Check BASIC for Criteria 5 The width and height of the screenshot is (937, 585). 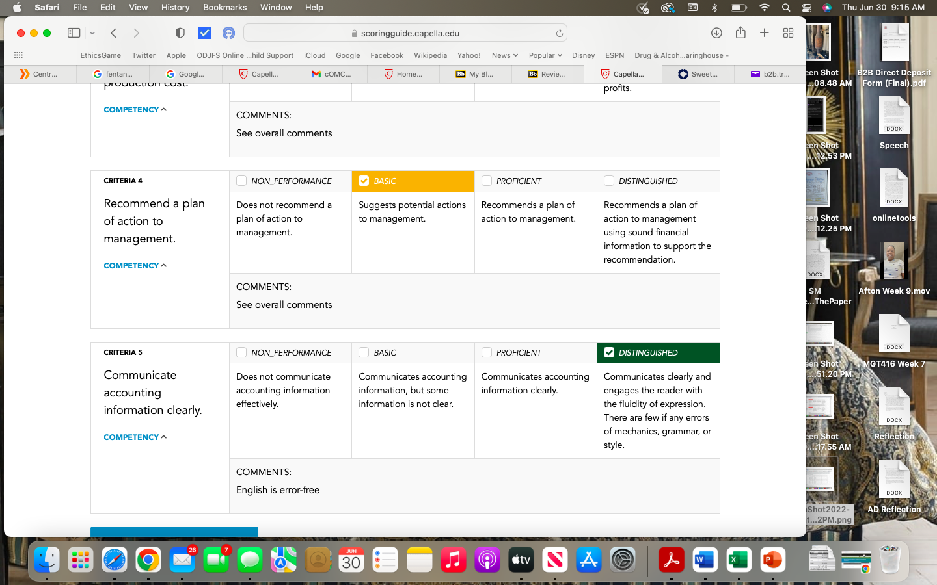click(x=364, y=352)
